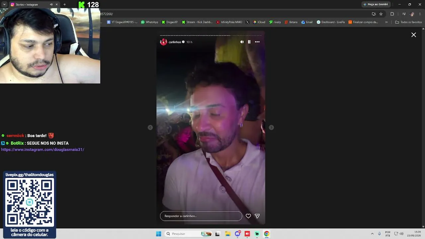Show hidden system tray icons
425x239 pixels.
tap(372, 234)
